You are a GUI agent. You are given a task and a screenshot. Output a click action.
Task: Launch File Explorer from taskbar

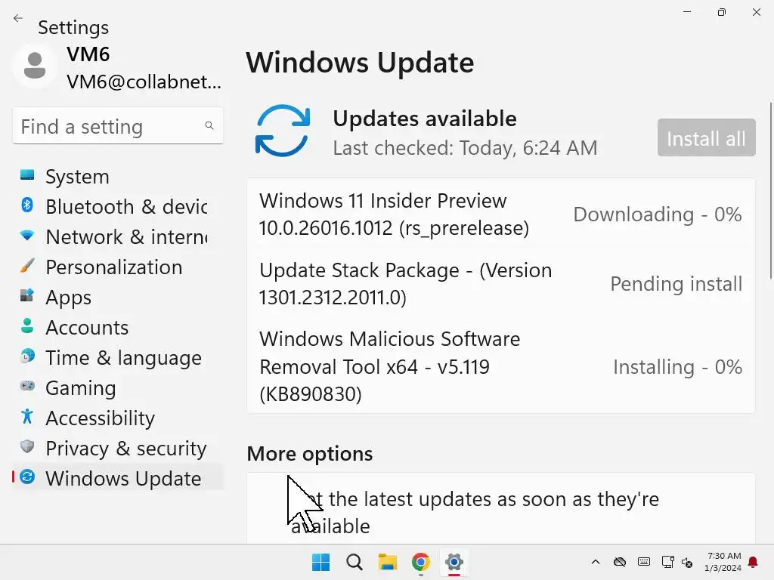388,562
